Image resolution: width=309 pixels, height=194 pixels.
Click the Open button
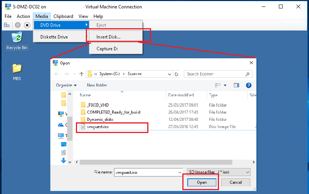(x=201, y=183)
